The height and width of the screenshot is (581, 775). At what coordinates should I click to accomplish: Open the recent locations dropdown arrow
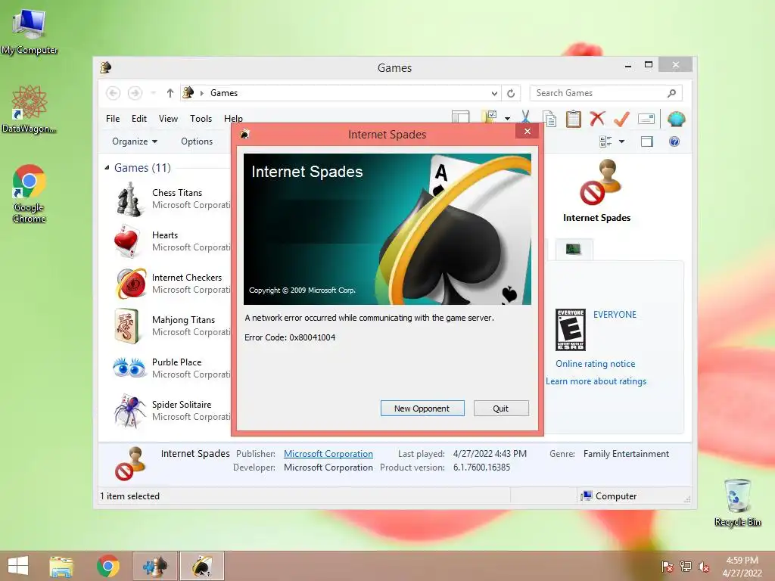(153, 93)
